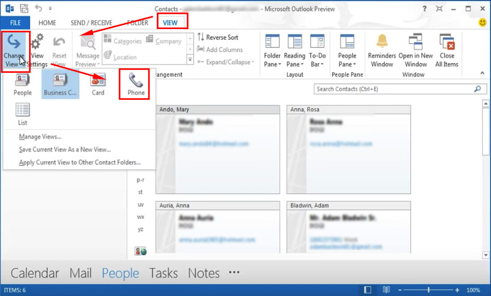Click Close All Items
This screenshot has width=491, height=296.
pos(447,51)
